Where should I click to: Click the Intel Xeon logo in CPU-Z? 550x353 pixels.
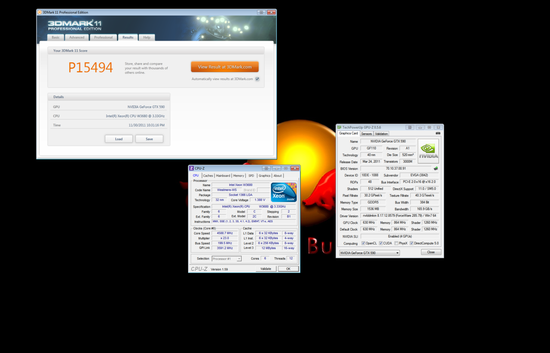tap(284, 192)
